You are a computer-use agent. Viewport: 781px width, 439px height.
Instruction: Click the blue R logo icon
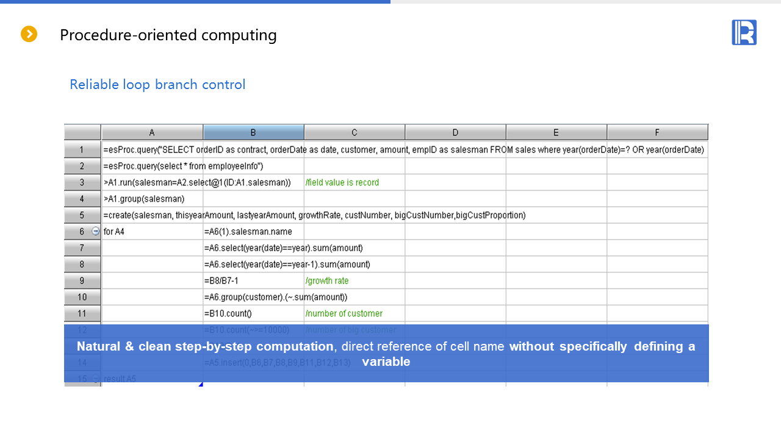(744, 32)
